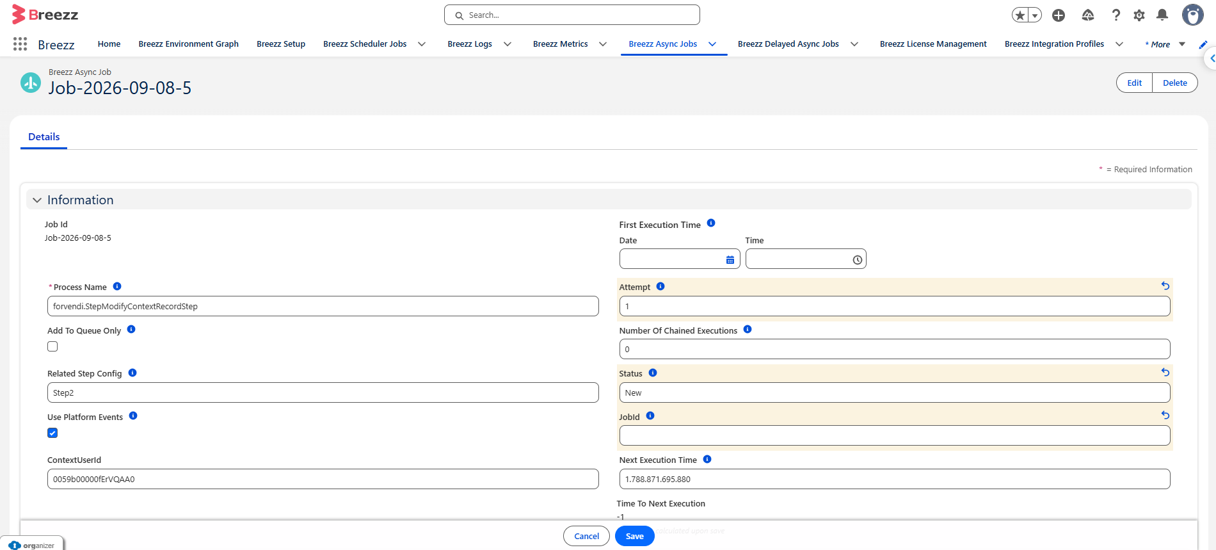Click the favorites star icon
Viewport: 1216px width, 550px height.
(1020, 15)
